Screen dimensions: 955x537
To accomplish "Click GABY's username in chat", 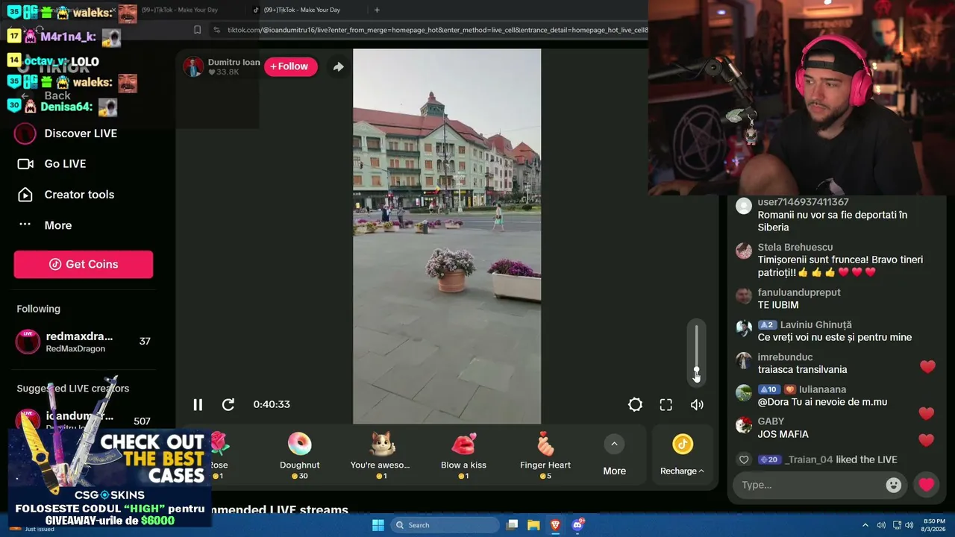I will pos(771,421).
